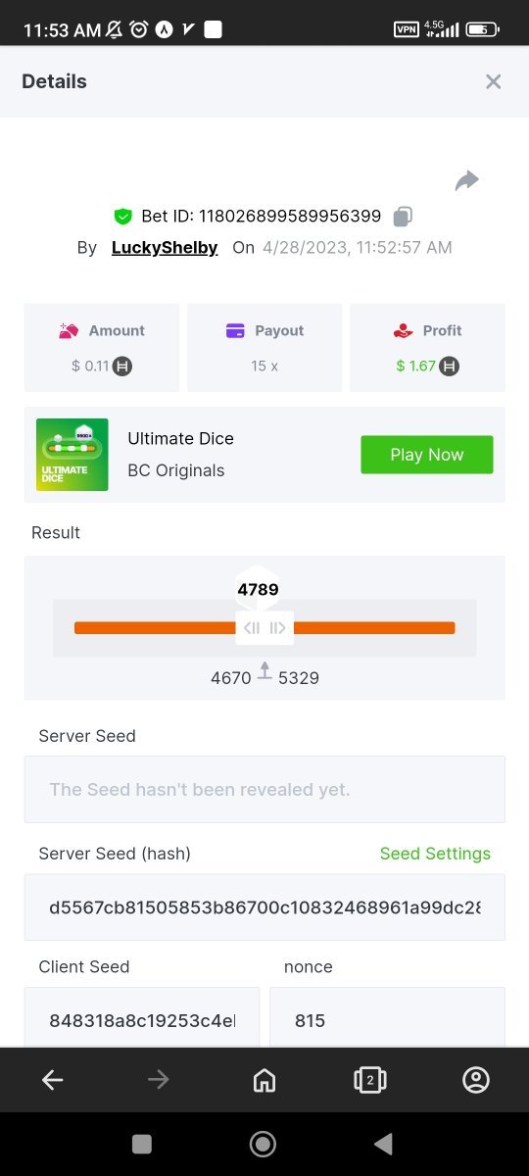The height and width of the screenshot is (1176, 529).
Task: Select the Server Seed hash field
Action: [x=264, y=907]
